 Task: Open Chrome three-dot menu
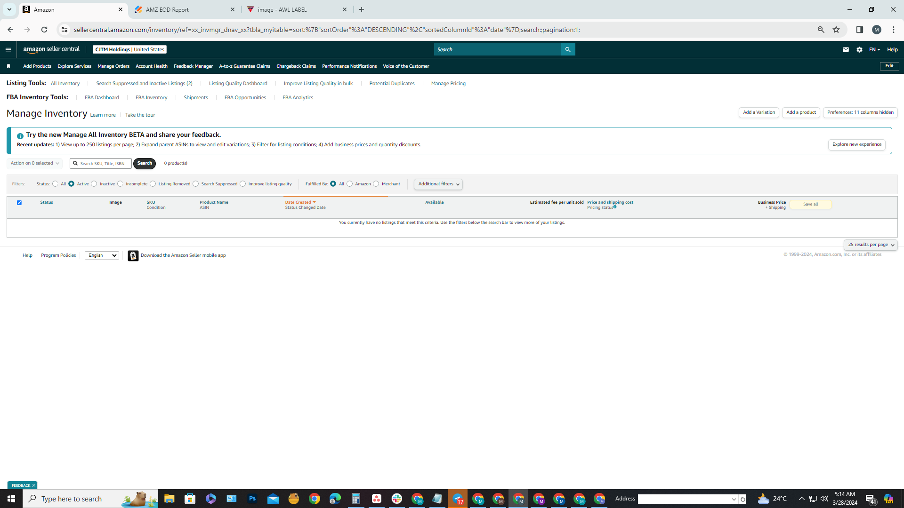(894, 30)
